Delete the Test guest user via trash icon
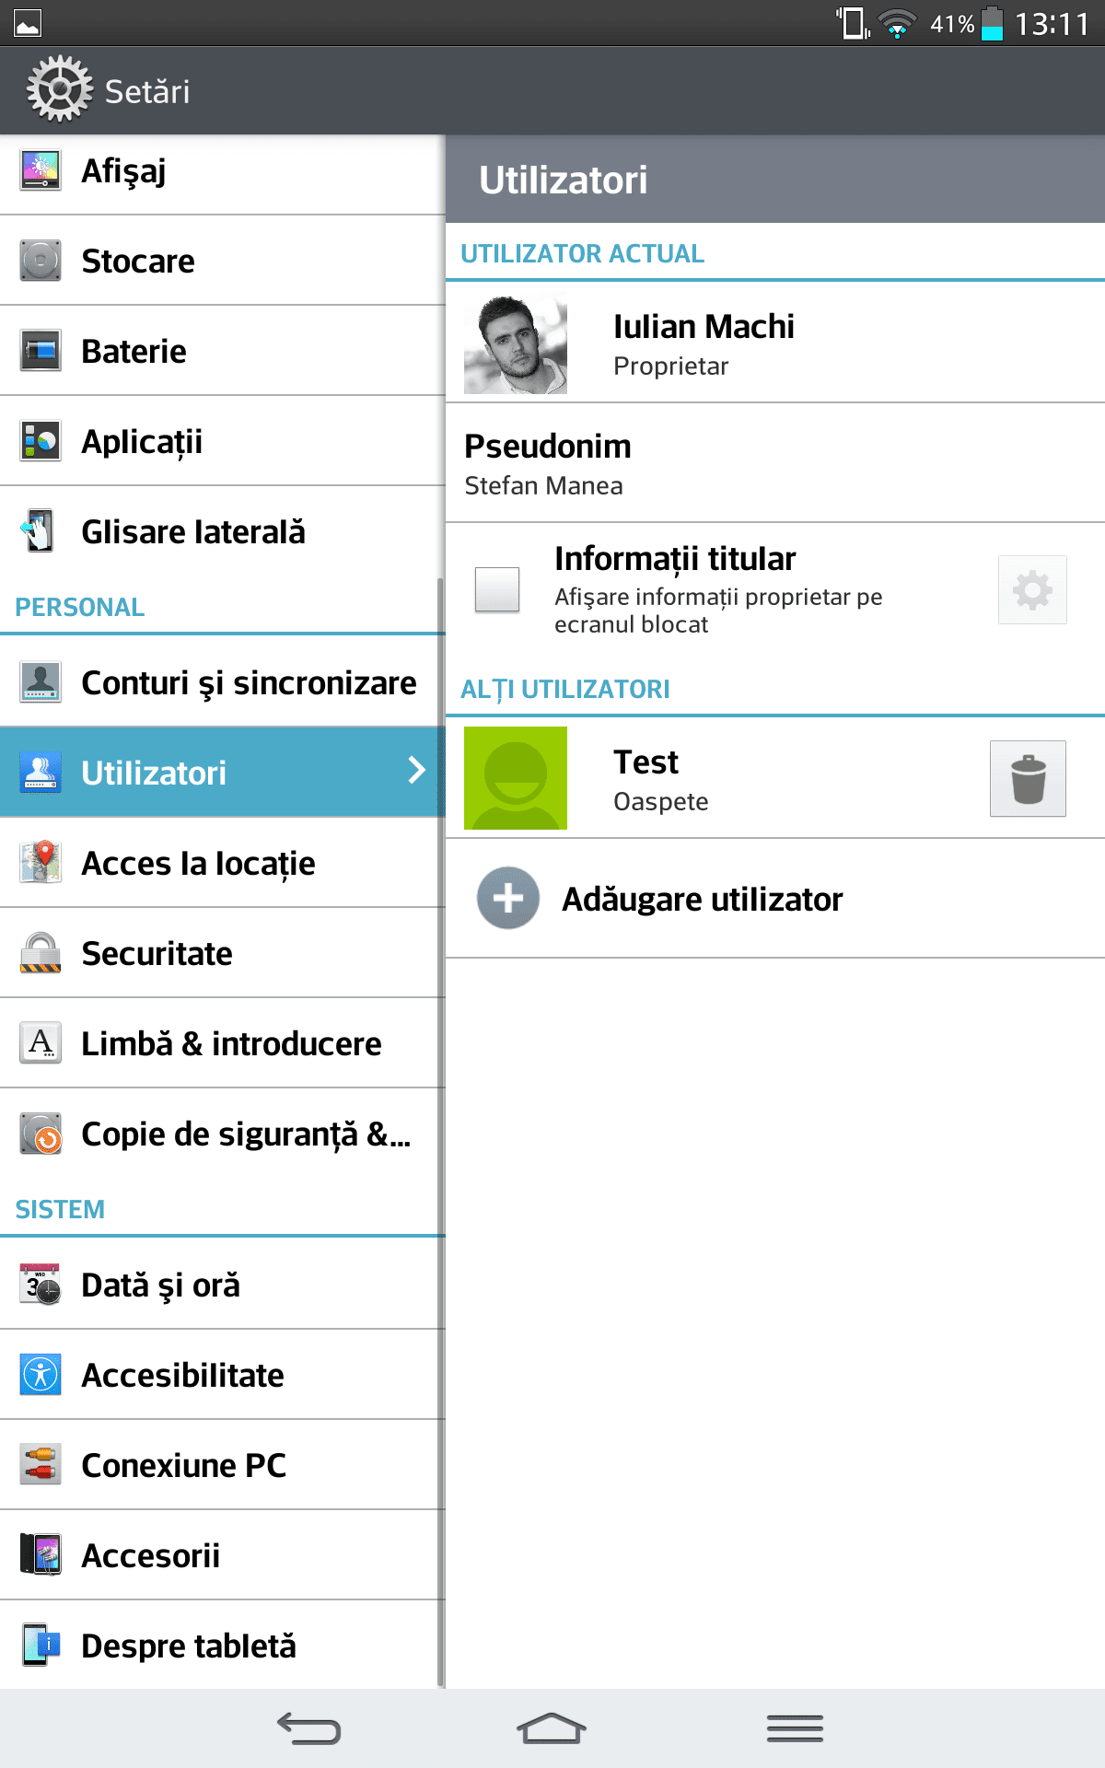This screenshot has height=1768, width=1105. [1028, 778]
